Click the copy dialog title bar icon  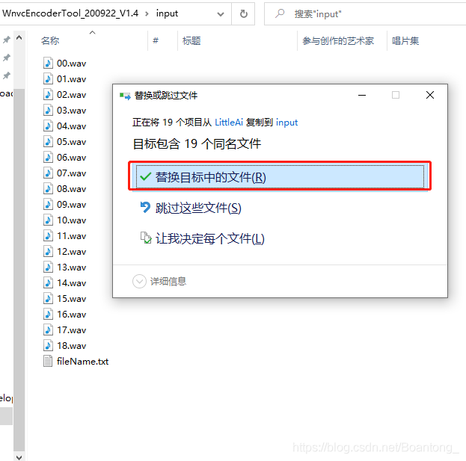click(x=125, y=96)
